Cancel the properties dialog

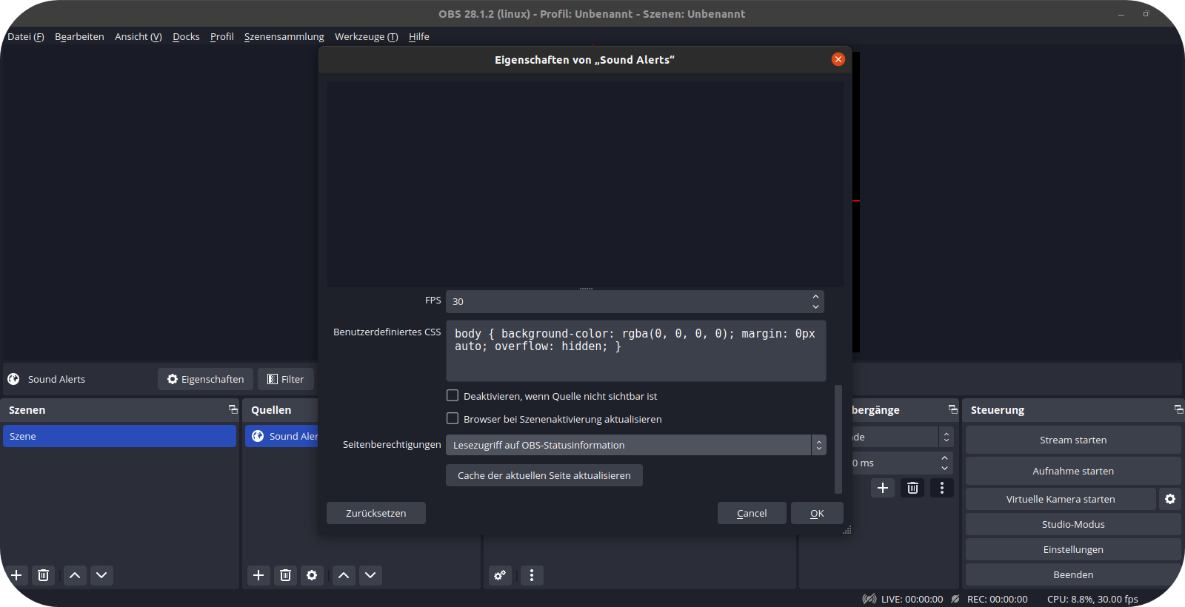[x=752, y=513]
